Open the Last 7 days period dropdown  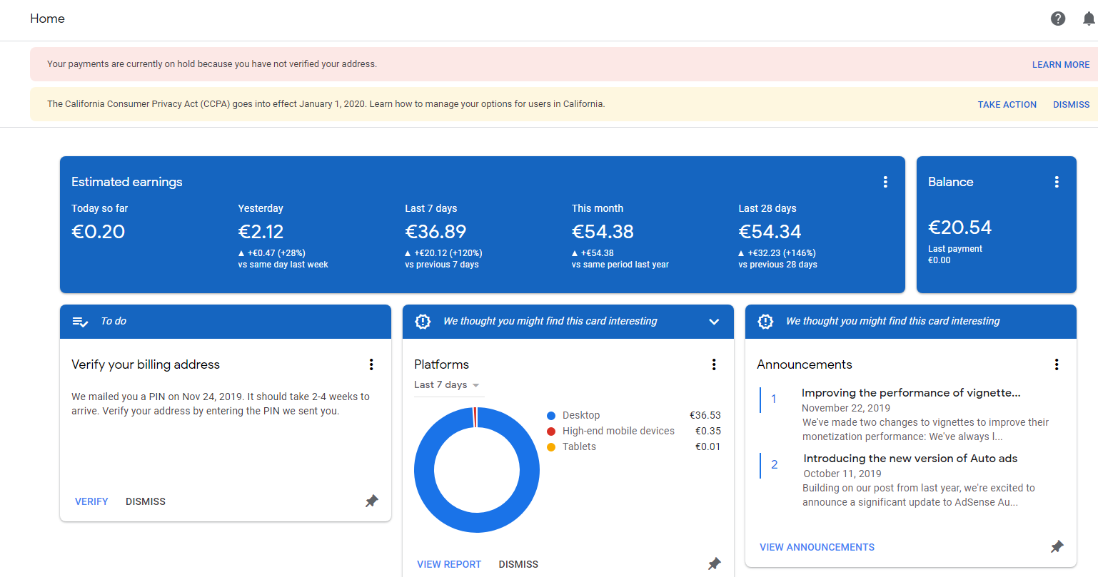point(448,385)
